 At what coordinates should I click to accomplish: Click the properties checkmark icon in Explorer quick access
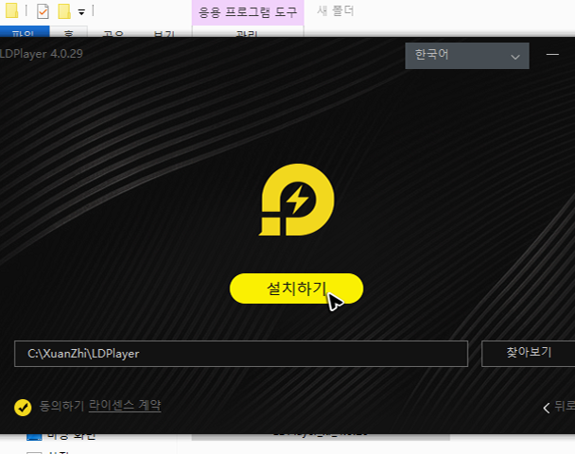click(43, 11)
